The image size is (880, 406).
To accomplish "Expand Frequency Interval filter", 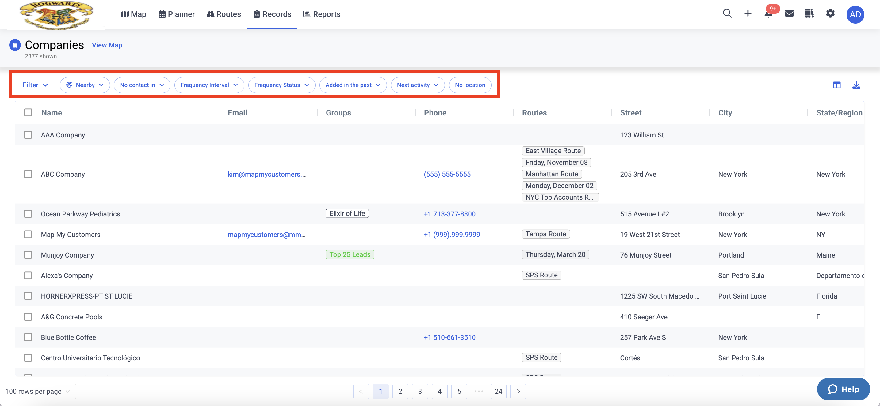I will [x=209, y=85].
